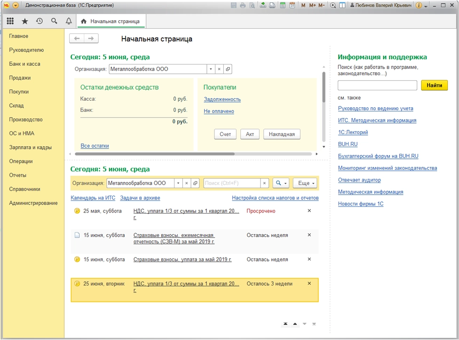Click the global search magnifier icon
459x340 pixels.
[x=54, y=21]
